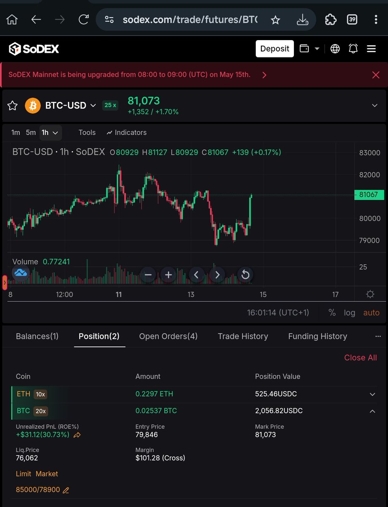Open the browser three-dot menu
The width and height of the screenshot is (388, 507).
[376, 19]
